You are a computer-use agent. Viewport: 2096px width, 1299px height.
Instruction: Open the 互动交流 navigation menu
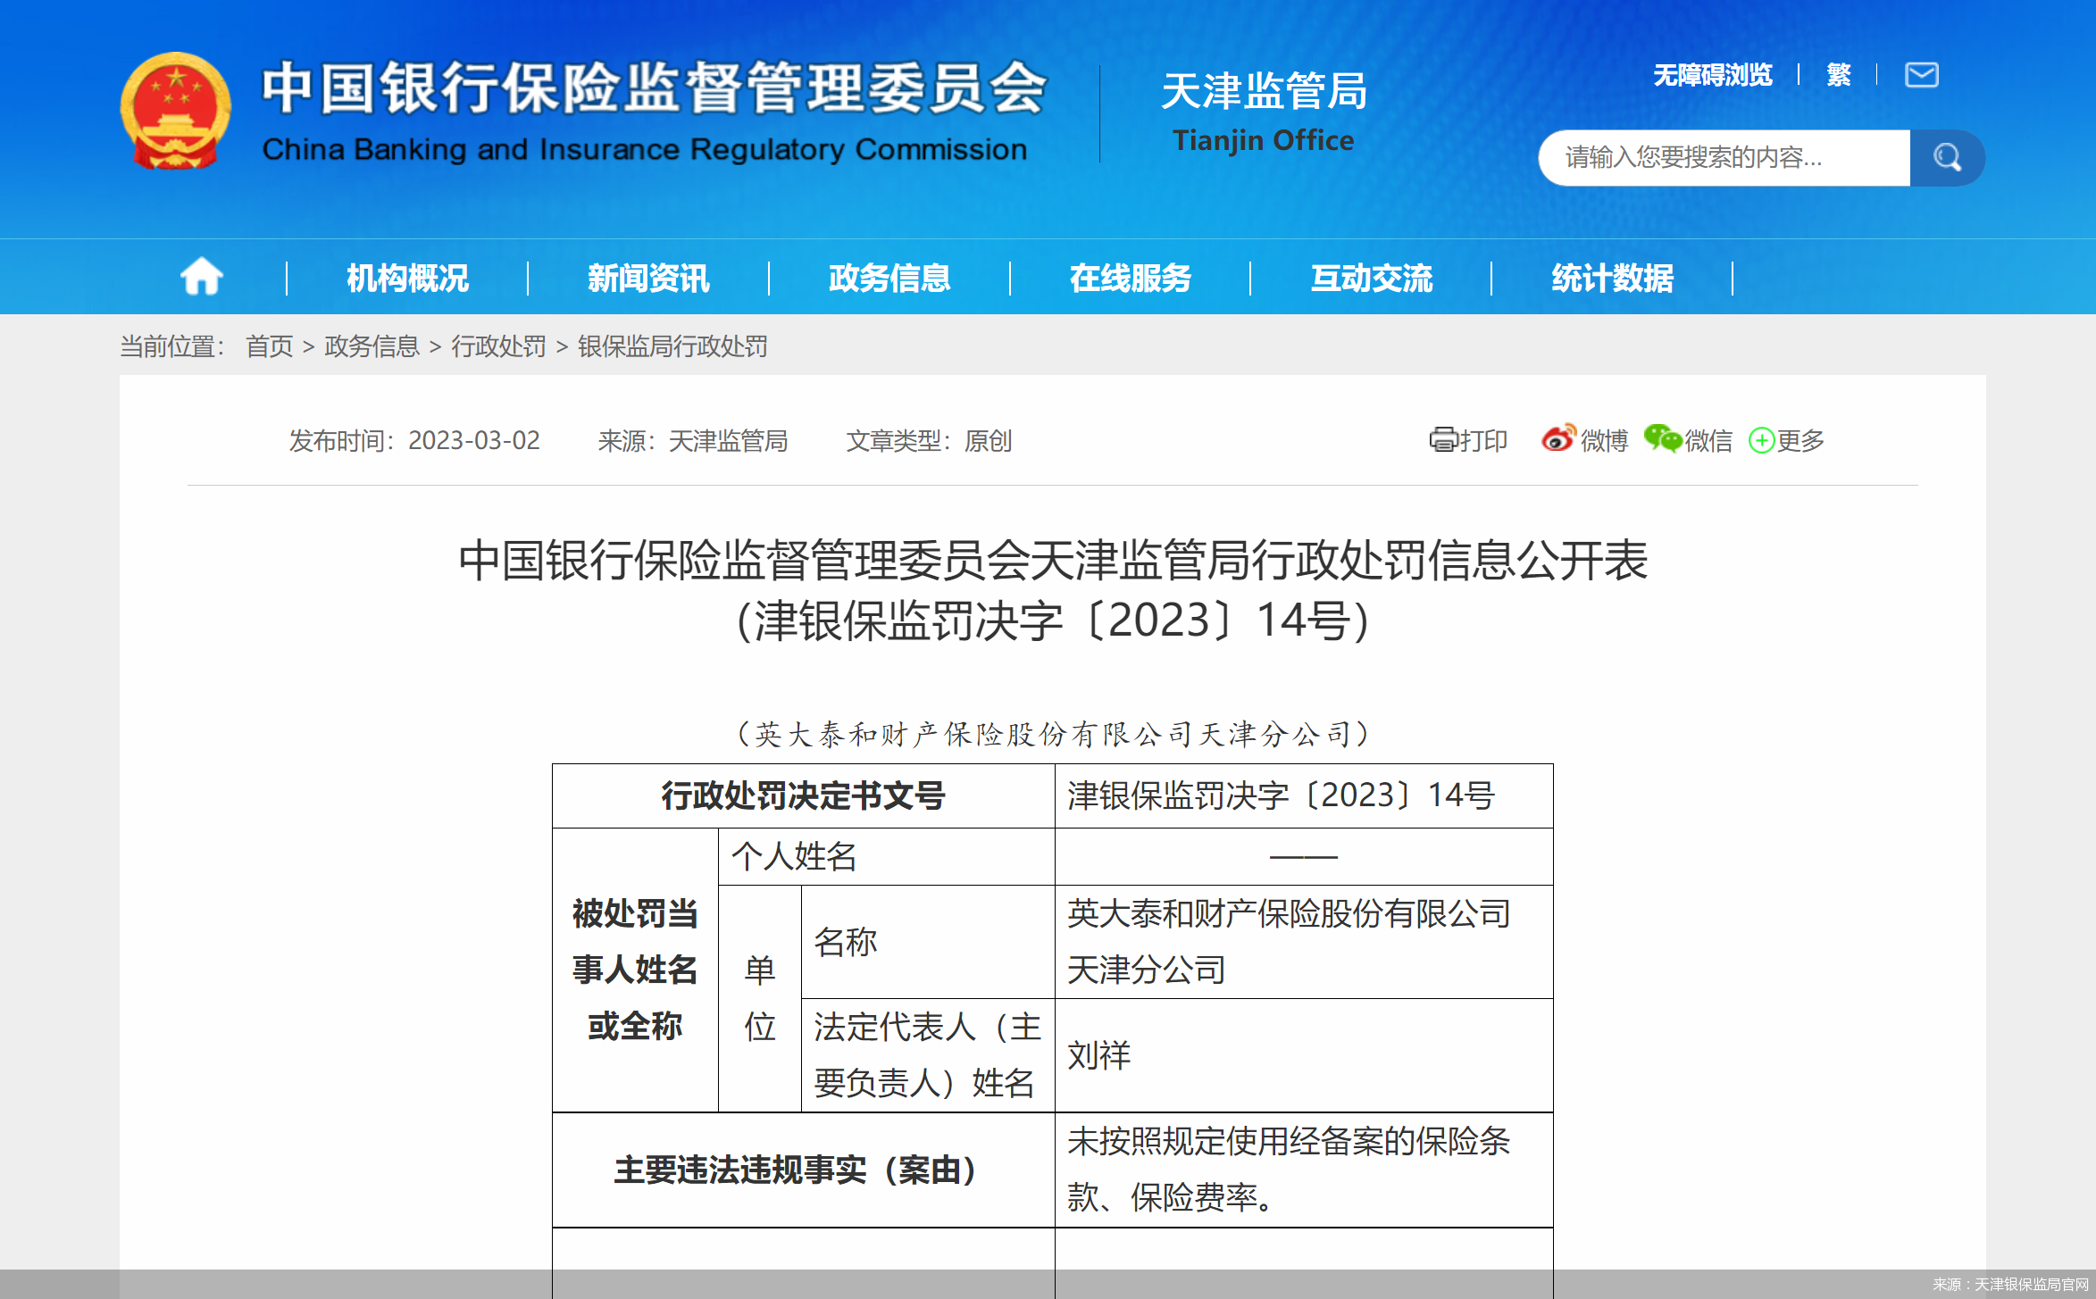click(1373, 278)
